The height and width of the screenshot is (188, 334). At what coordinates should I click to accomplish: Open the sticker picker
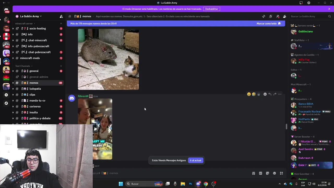[x=267, y=173]
